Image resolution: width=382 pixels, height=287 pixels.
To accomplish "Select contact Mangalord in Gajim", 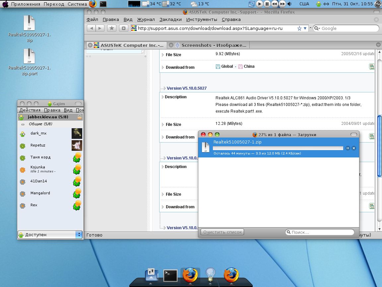I will click(50, 193).
